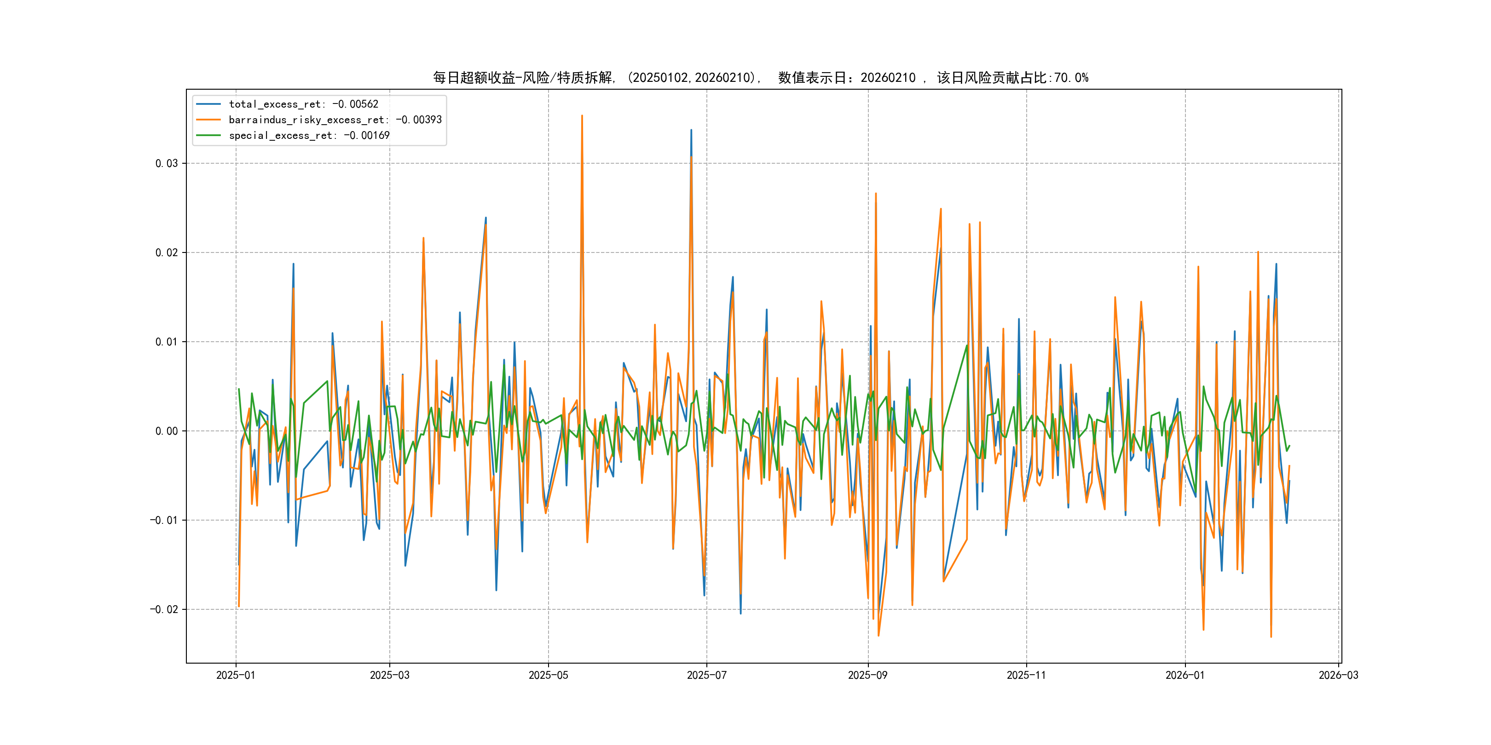
Task: Click the 2025-01 x-axis tick label
Action: [236, 675]
